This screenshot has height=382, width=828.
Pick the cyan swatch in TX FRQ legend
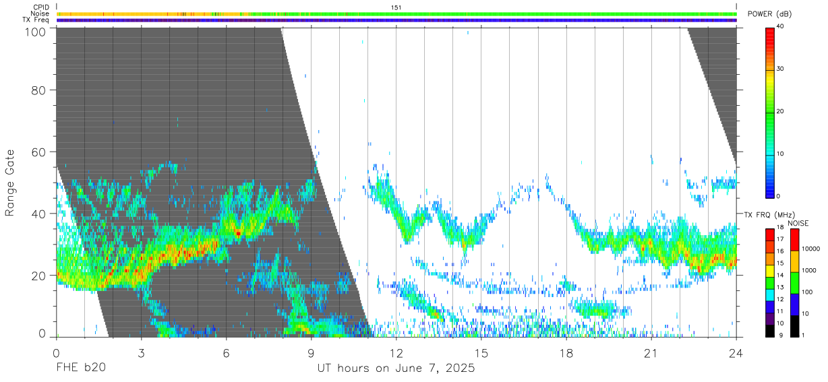click(x=770, y=295)
